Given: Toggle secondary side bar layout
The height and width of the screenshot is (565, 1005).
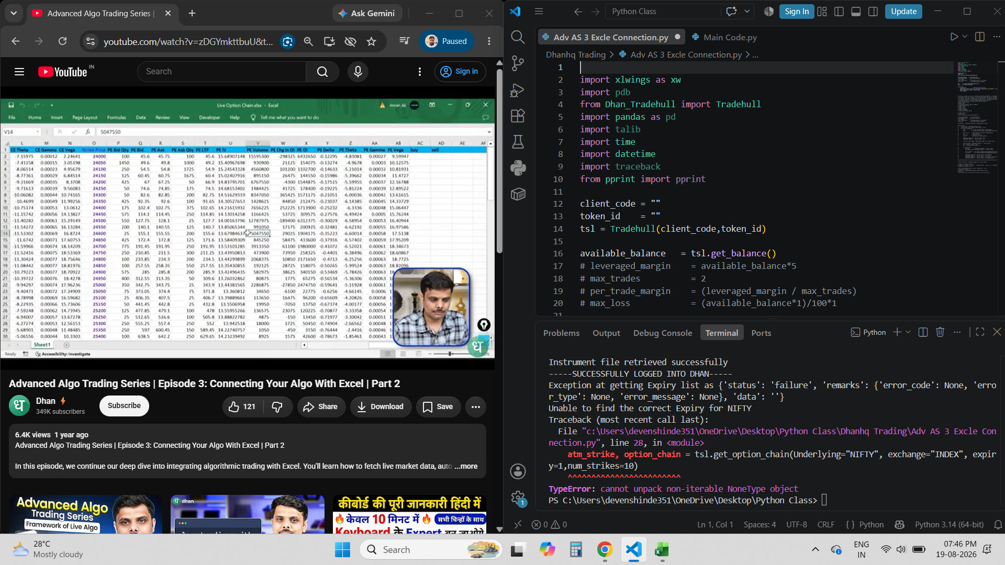Looking at the screenshot, I should [873, 12].
